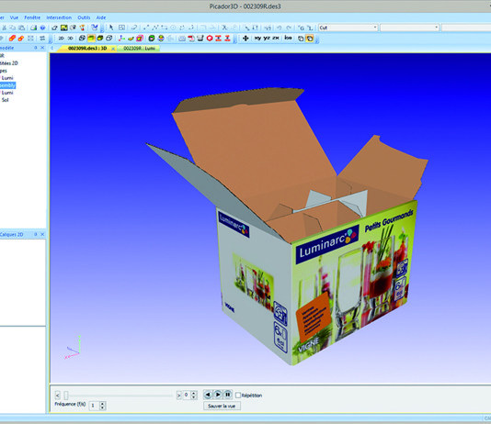Play animation in reverse

(x=208, y=395)
